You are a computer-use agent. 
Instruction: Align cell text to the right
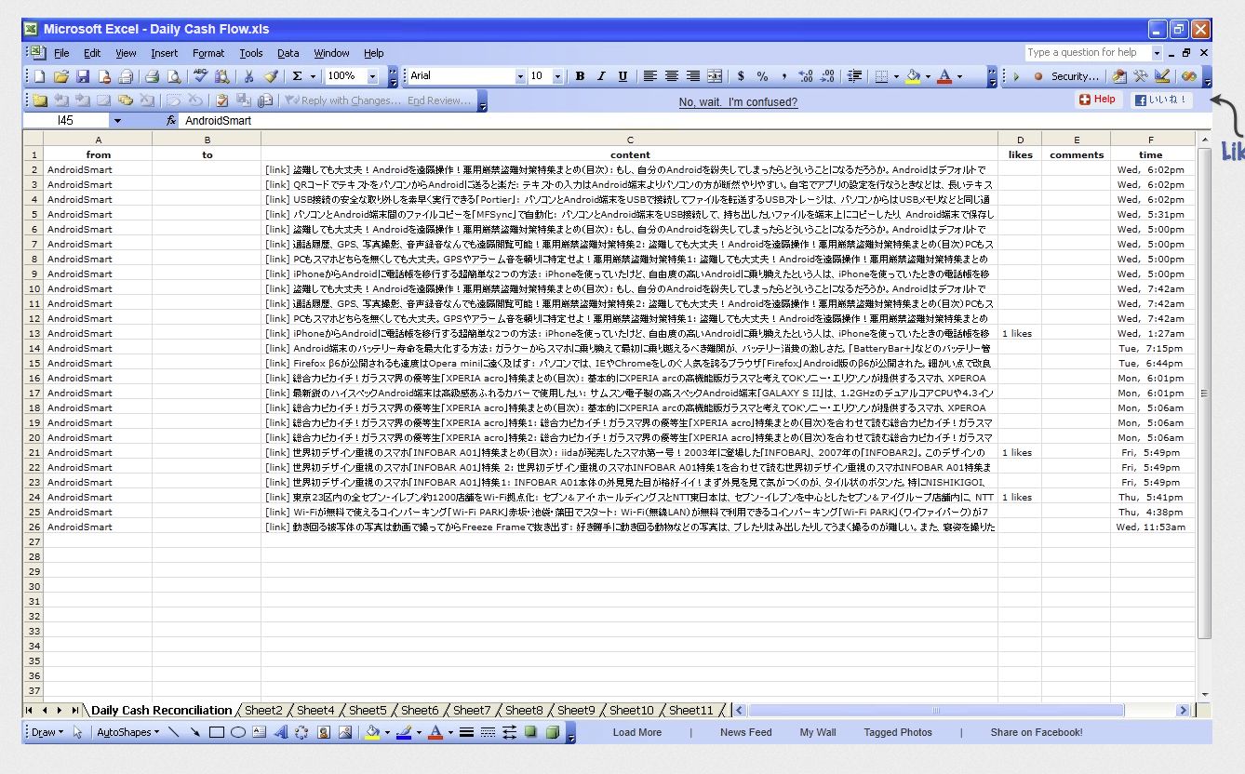pos(693,76)
